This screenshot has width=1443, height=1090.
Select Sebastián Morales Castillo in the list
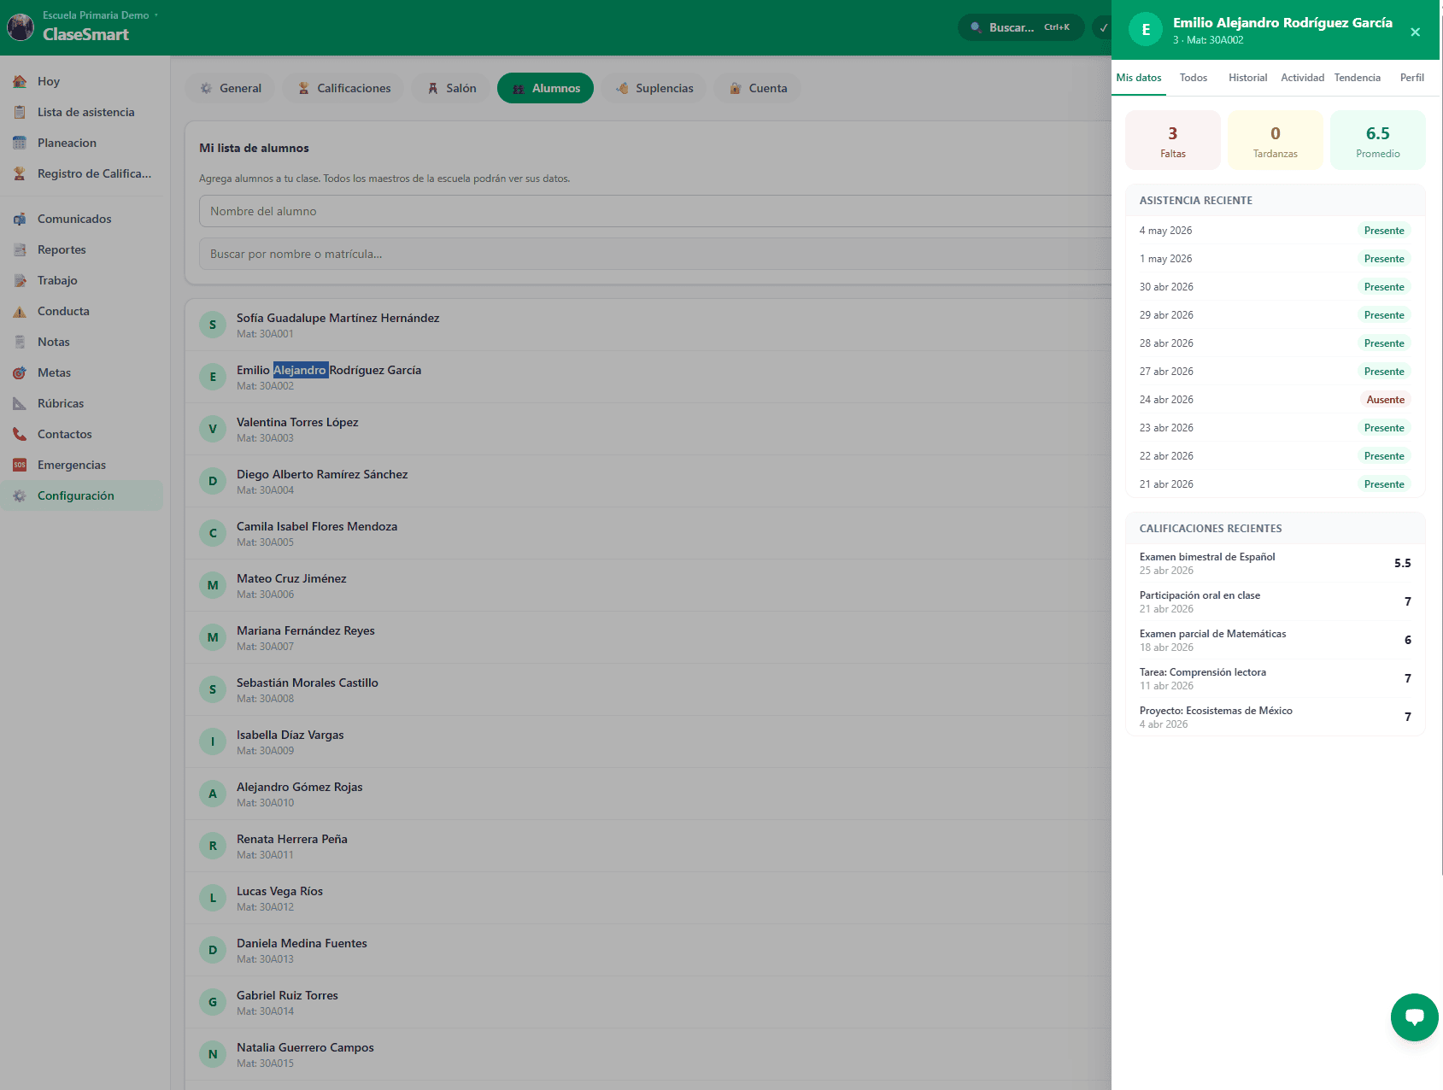click(x=648, y=689)
